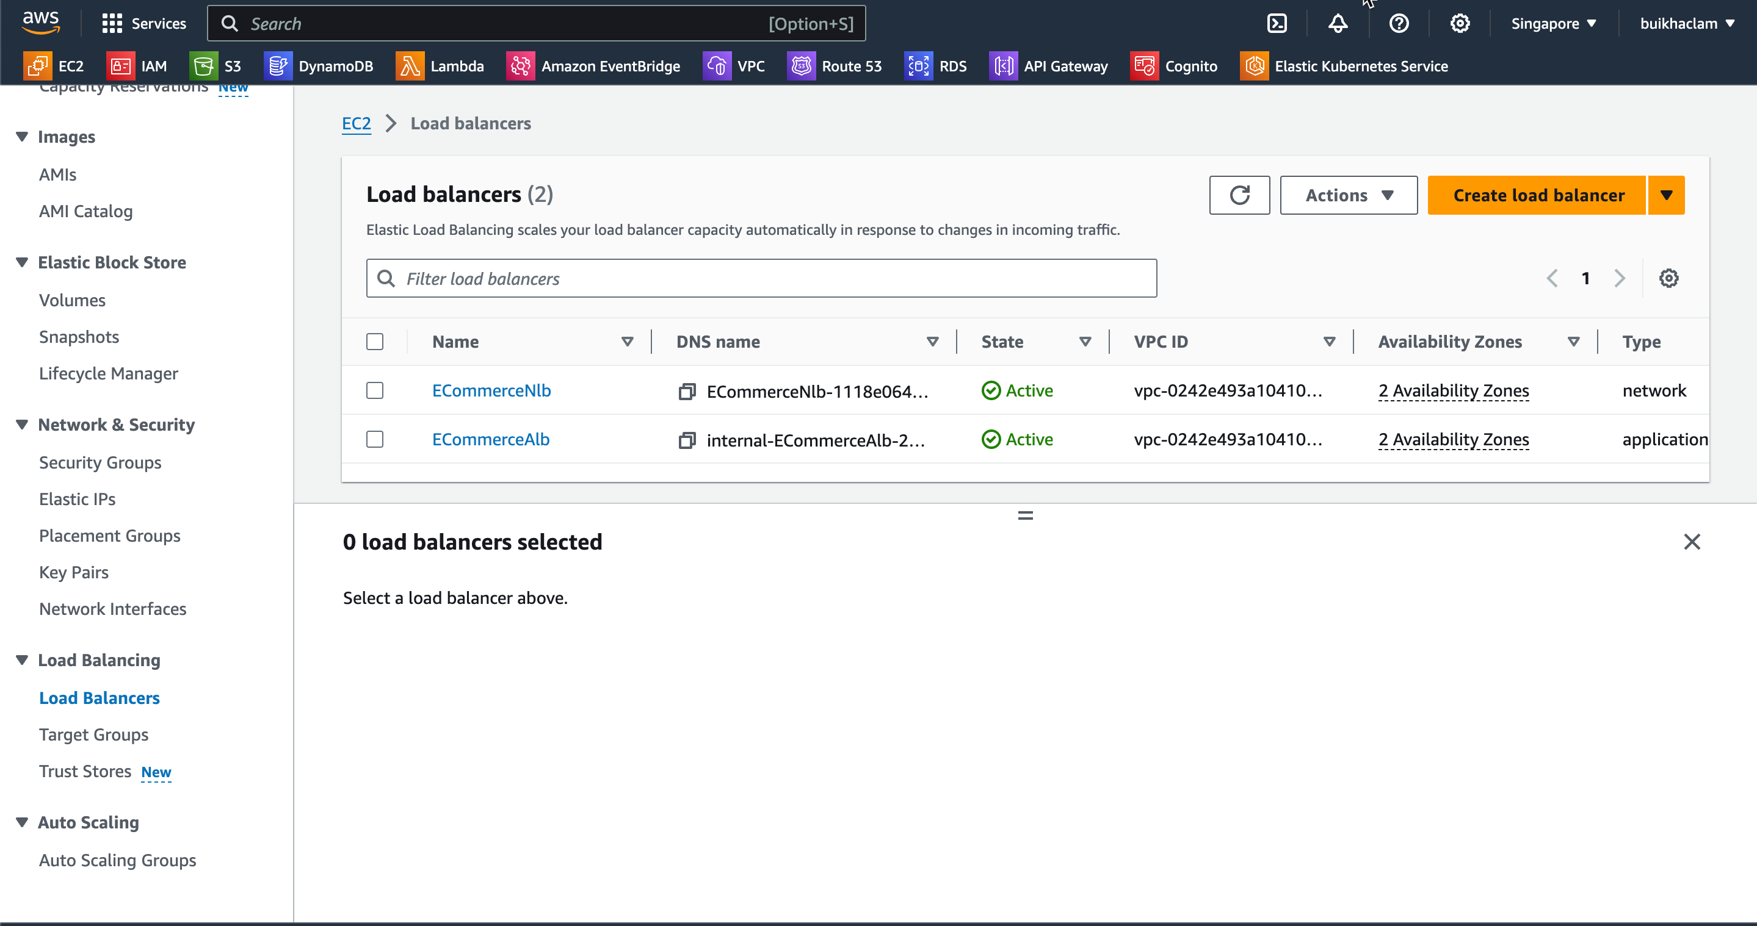Open the Cognito shortcut icon

pos(1145,66)
